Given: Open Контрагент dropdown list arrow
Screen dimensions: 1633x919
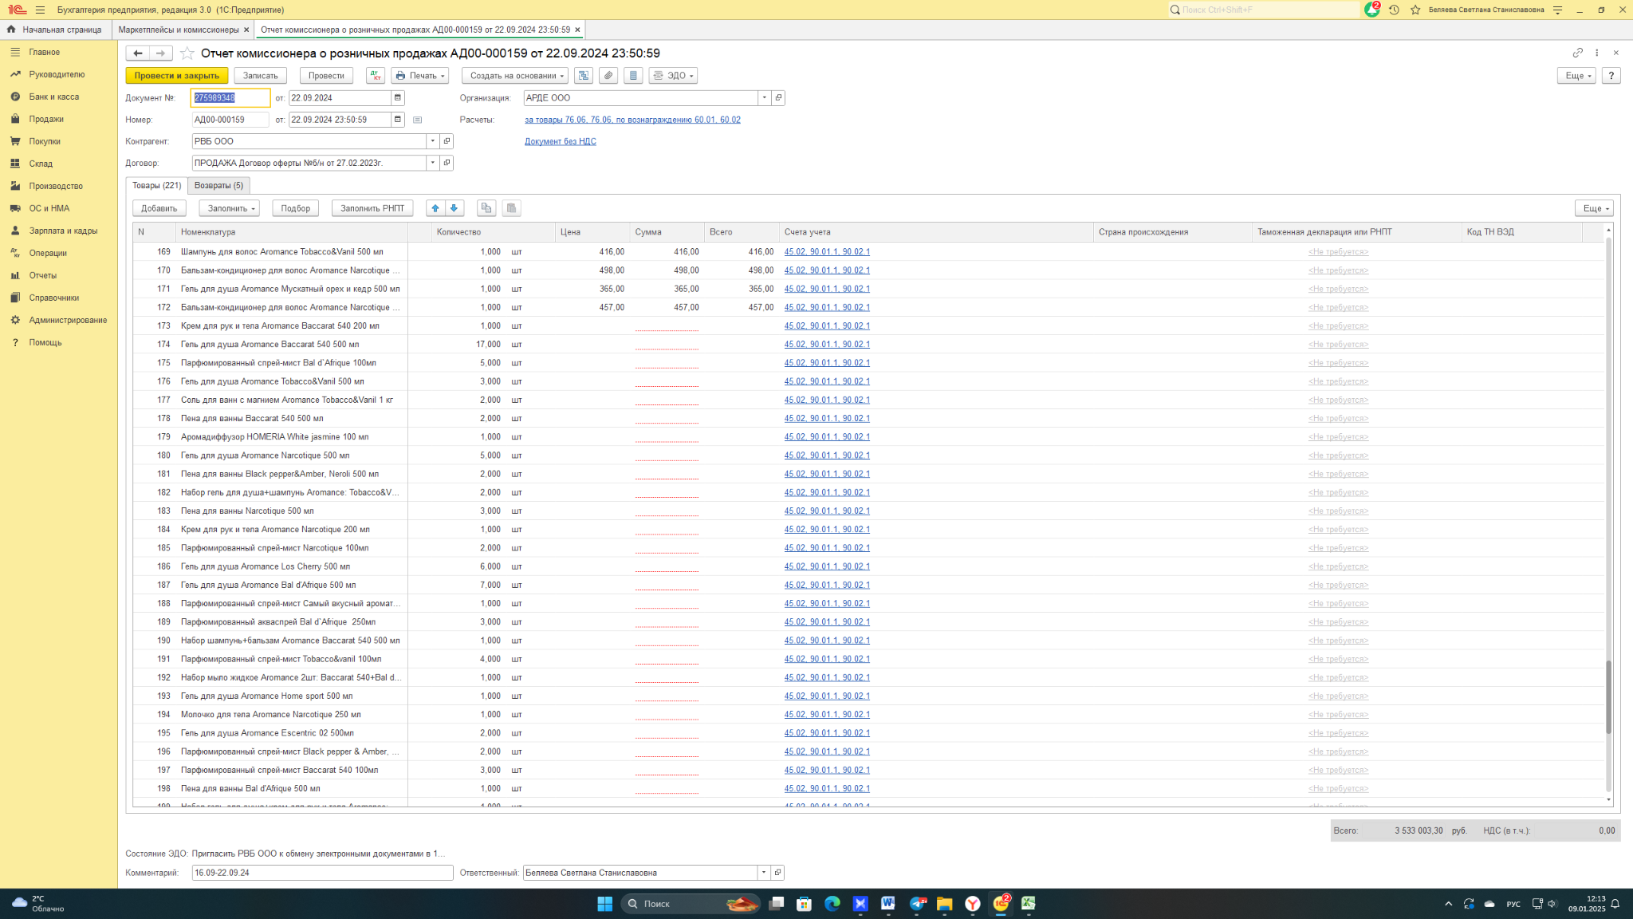Looking at the screenshot, I should 433,141.
